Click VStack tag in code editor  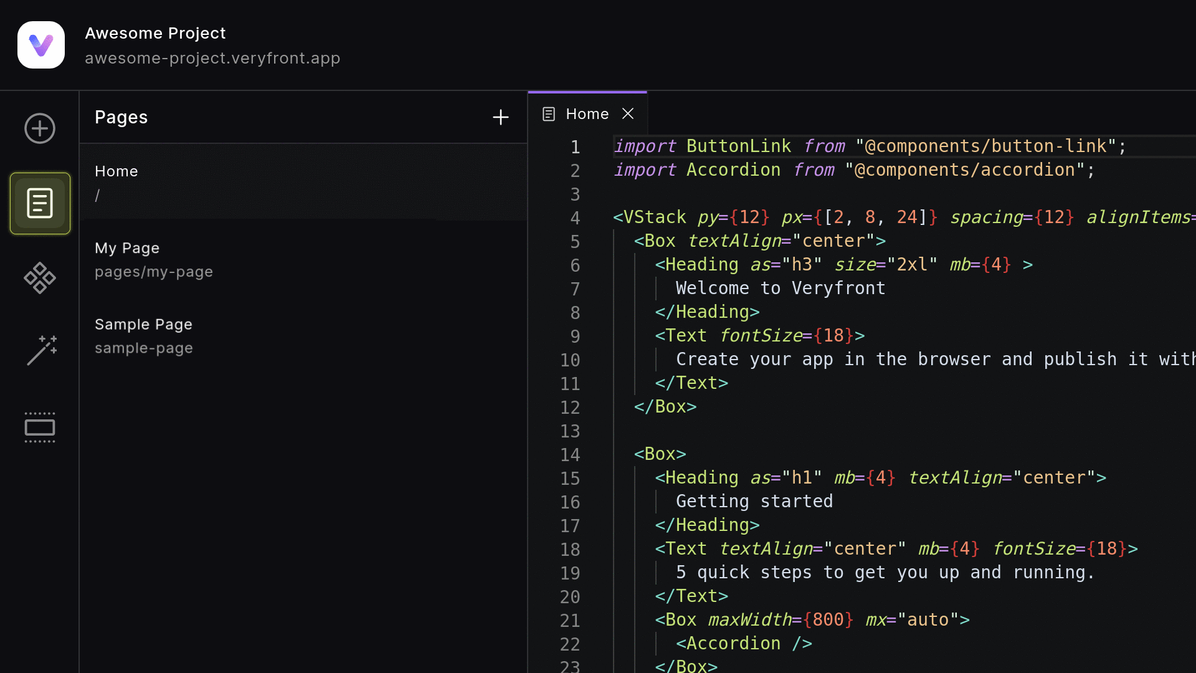pyautogui.click(x=655, y=217)
